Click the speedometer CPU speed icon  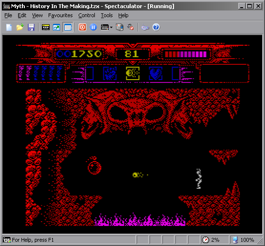205,240
